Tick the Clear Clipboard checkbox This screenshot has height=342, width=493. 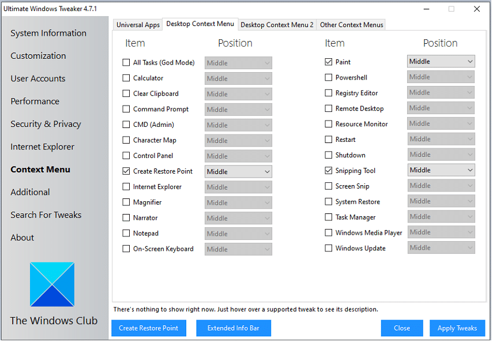[x=126, y=93]
